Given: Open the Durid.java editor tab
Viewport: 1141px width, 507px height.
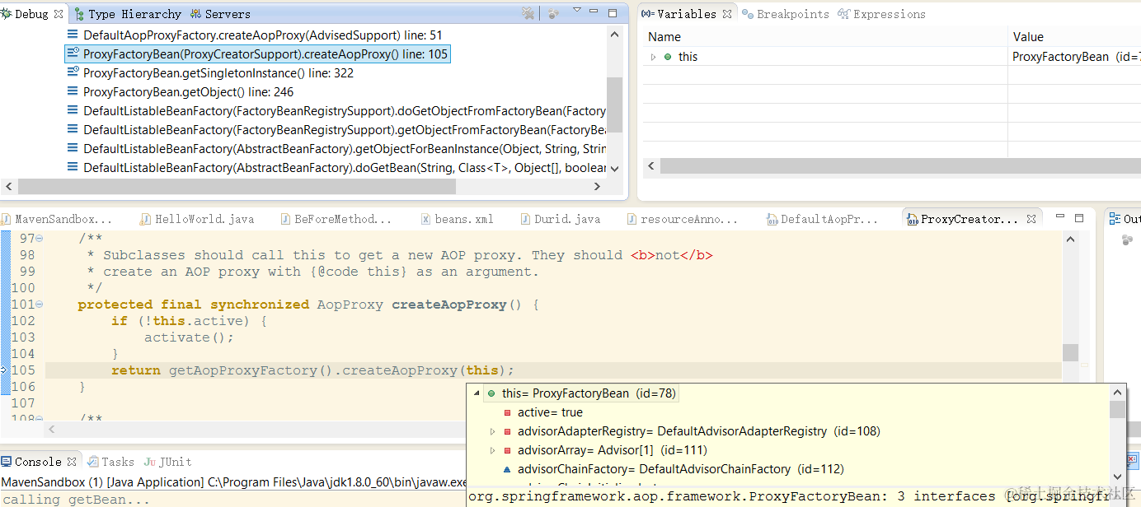Looking at the screenshot, I should tap(561, 220).
